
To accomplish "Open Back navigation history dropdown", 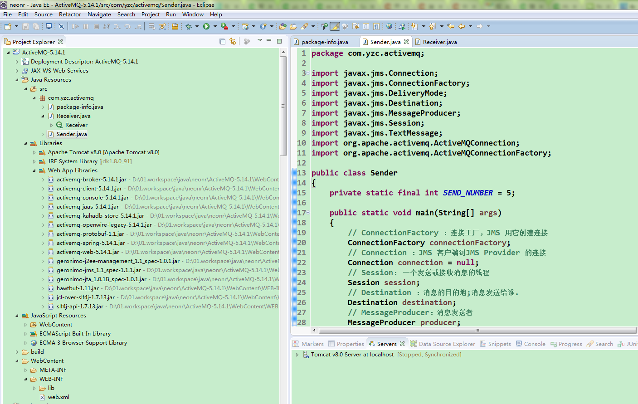I will pos(470,26).
